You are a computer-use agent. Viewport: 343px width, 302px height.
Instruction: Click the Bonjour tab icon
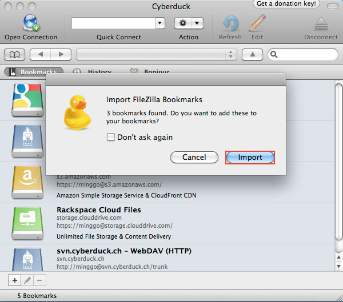click(134, 71)
